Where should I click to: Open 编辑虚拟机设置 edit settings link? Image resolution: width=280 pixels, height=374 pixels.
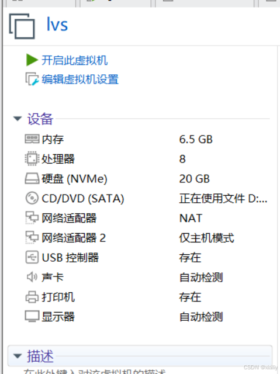[80, 79]
